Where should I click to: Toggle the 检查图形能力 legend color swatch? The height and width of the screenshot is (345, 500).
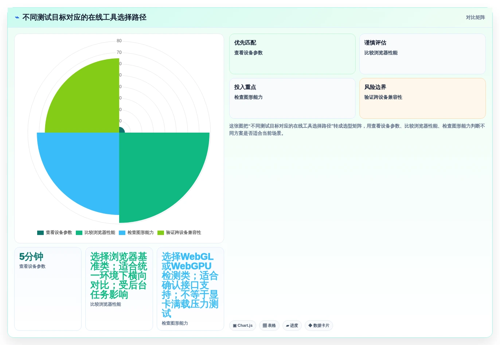(x=122, y=233)
